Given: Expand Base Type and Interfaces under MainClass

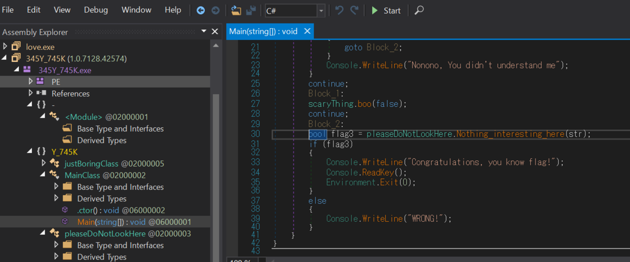Looking at the screenshot, I should click(x=56, y=187).
